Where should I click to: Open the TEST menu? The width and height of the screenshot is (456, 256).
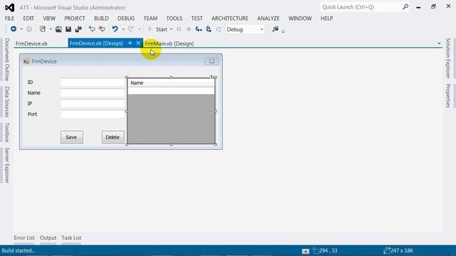pyautogui.click(x=197, y=18)
